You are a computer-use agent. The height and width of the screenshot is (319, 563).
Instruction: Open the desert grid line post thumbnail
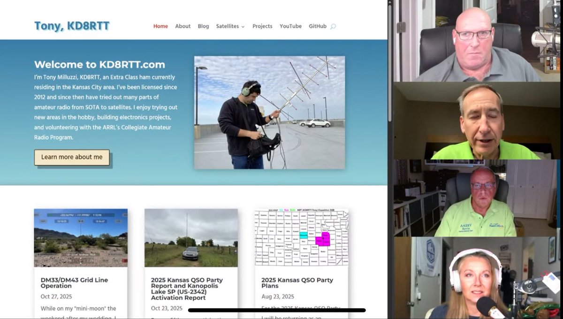pos(81,238)
